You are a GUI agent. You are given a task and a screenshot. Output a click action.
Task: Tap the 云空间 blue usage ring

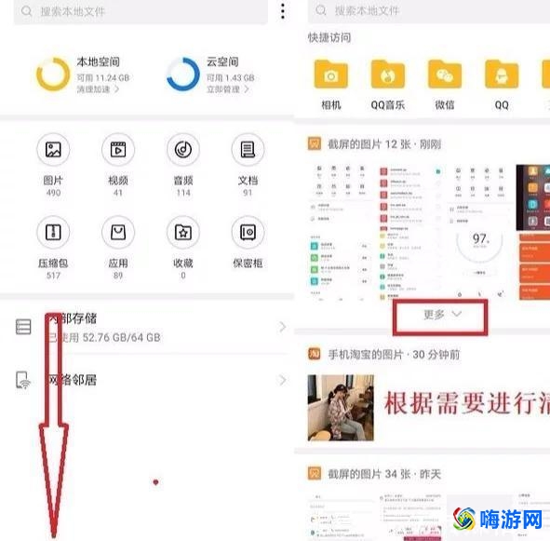click(182, 74)
